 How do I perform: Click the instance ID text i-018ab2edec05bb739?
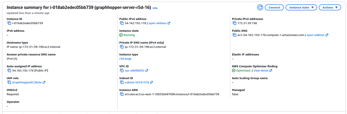[27, 23]
